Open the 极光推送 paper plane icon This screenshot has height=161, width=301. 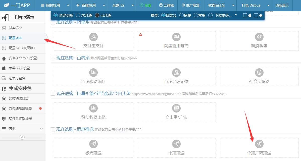coord(93,144)
